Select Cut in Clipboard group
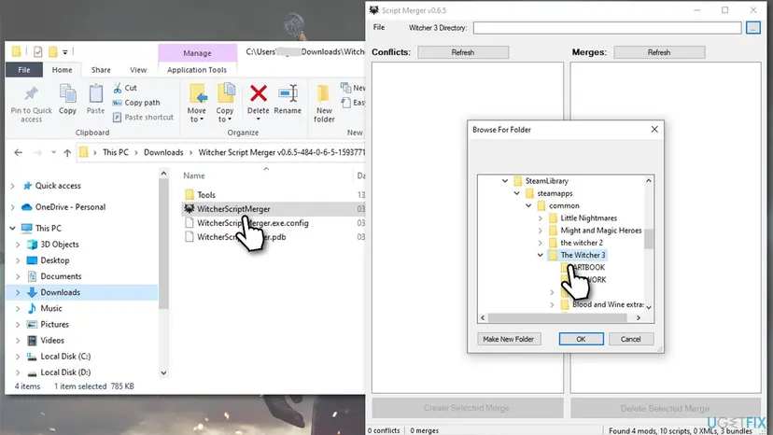Image resolution: width=773 pixels, height=435 pixels. tap(125, 88)
